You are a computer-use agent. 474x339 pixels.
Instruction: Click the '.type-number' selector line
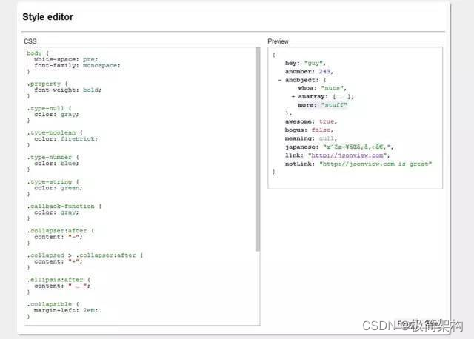(x=53, y=157)
